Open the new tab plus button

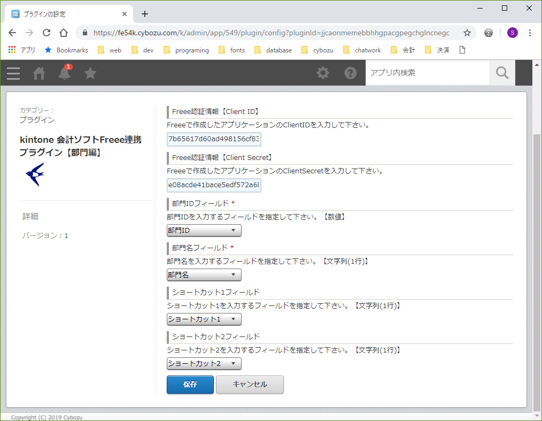click(x=145, y=14)
